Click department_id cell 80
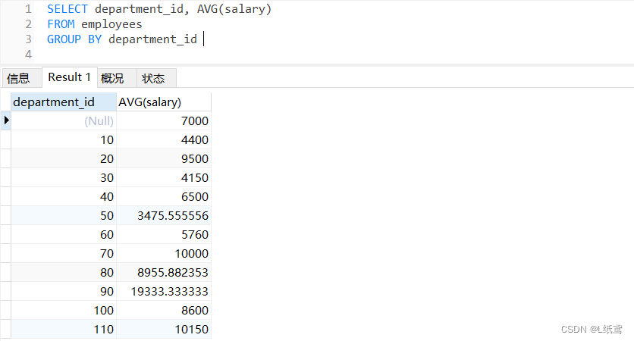The height and width of the screenshot is (341, 634). (x=64, y=273)
